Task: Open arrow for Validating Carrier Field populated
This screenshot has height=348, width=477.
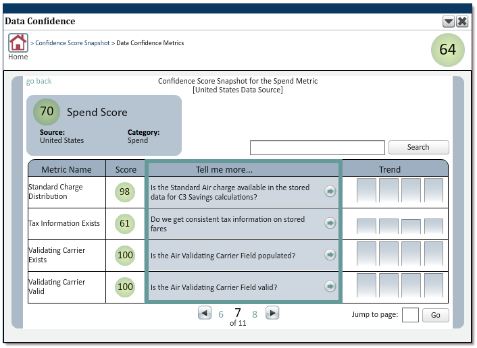Action: 330,254
